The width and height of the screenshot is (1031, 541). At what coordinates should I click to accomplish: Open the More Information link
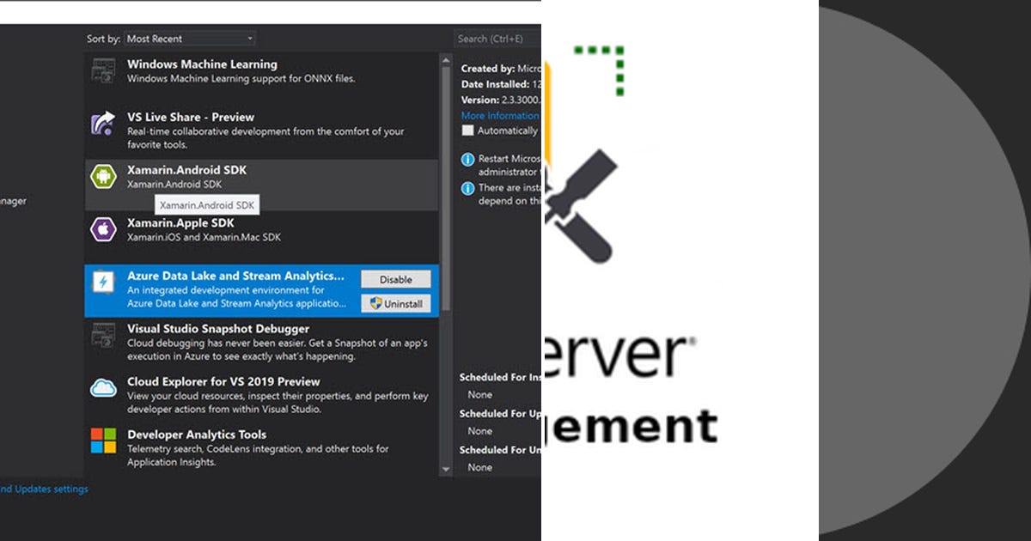point(500,115)
